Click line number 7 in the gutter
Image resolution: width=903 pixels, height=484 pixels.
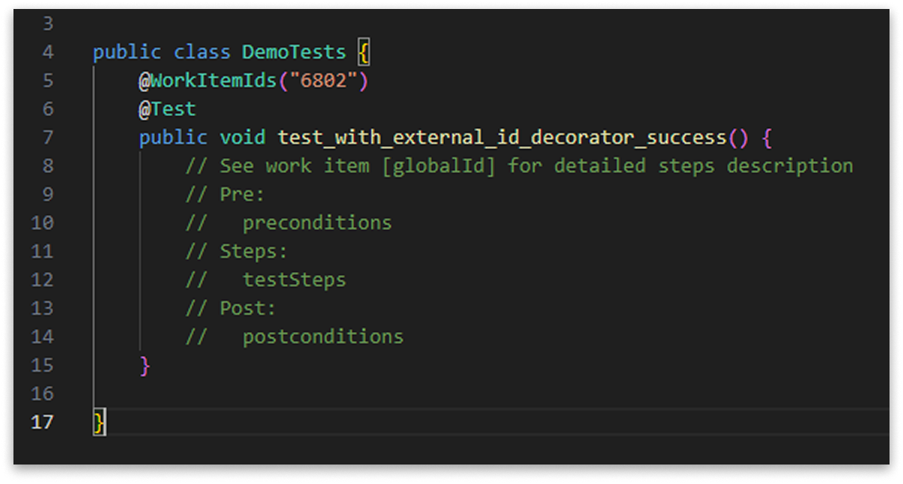pos(48,138)
